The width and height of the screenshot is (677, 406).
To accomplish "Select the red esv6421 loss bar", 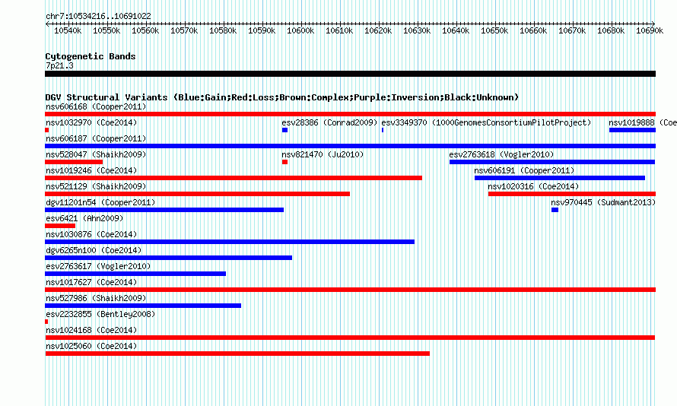I will pos(60,226).
